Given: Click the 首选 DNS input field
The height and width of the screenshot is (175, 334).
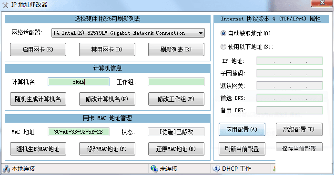Looking at the screenshot, I should (290, 98).
